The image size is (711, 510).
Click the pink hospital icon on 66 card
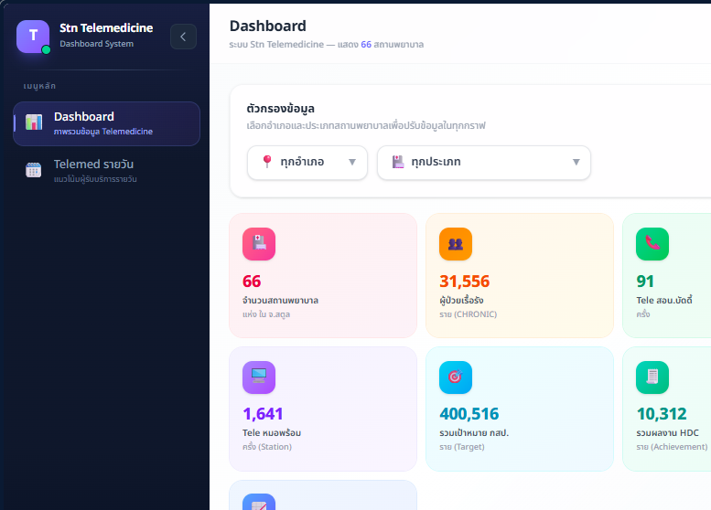pyautogui.click(x=259, y=244)
